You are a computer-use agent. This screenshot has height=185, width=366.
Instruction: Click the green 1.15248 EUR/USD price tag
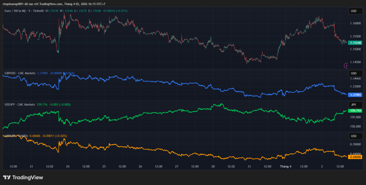(x=355, y=43)
